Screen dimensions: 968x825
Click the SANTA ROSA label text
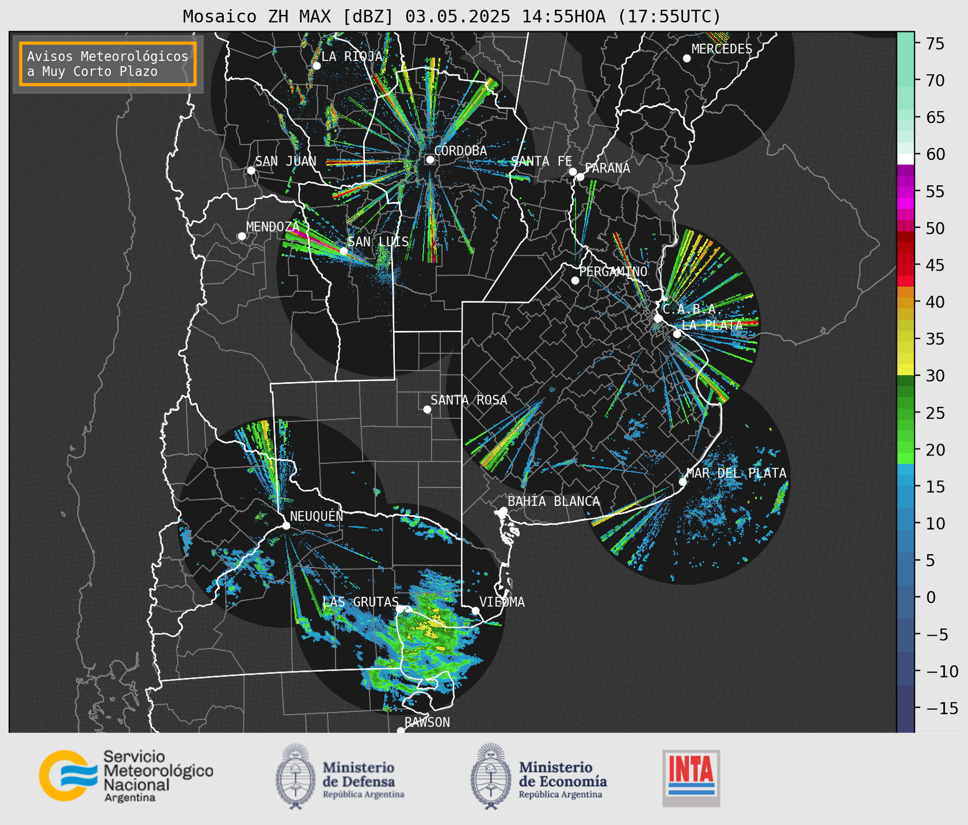(469, 400)
